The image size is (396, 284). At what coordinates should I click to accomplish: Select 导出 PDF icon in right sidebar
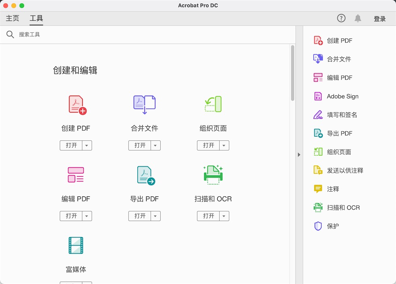click(318, 133)
